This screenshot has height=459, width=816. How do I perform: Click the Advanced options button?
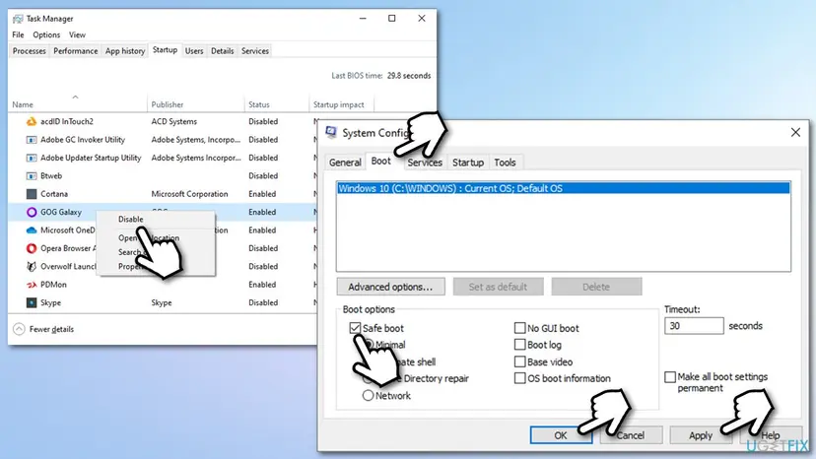point(390,287)
